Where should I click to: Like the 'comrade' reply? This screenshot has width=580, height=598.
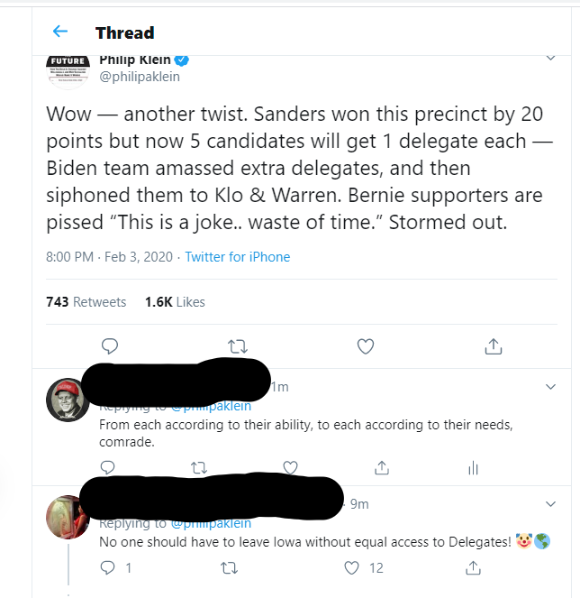click(x=290, y=467)
